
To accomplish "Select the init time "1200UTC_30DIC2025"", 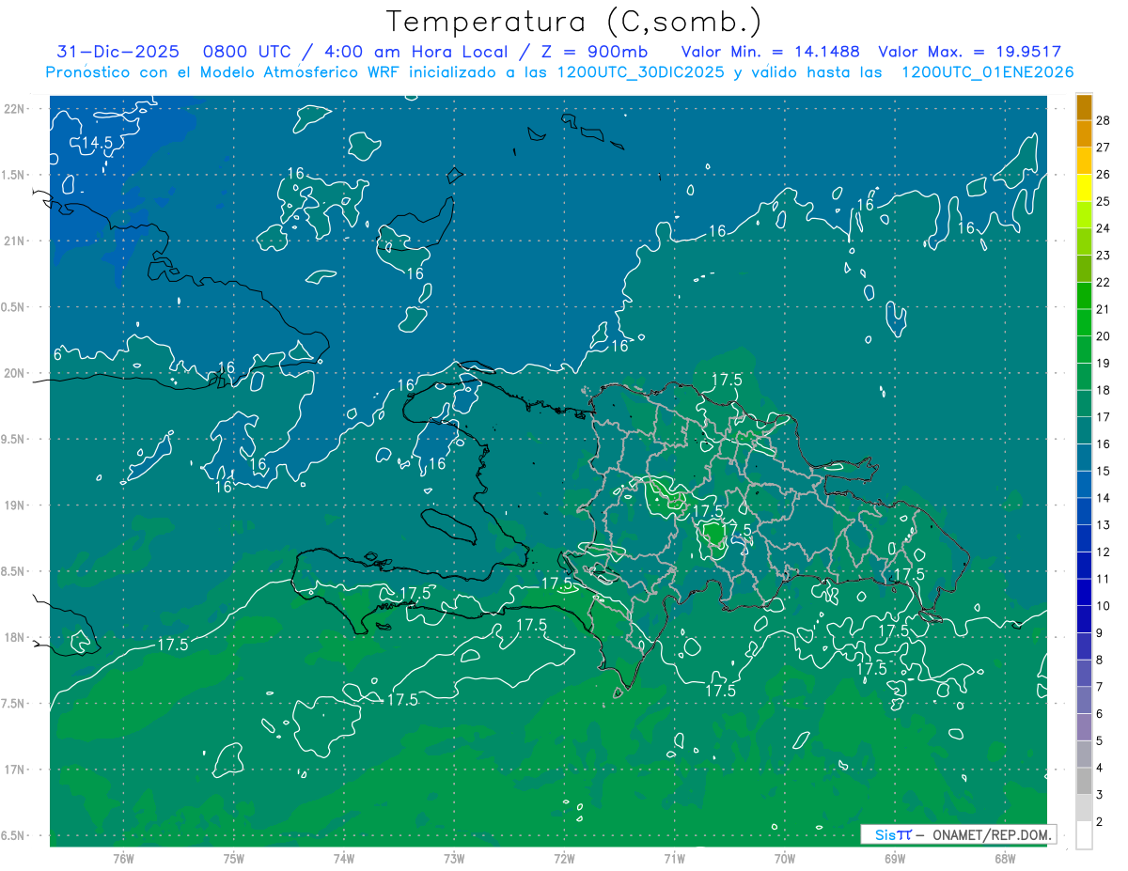I will pyautogui.click(x=641, y=72).
